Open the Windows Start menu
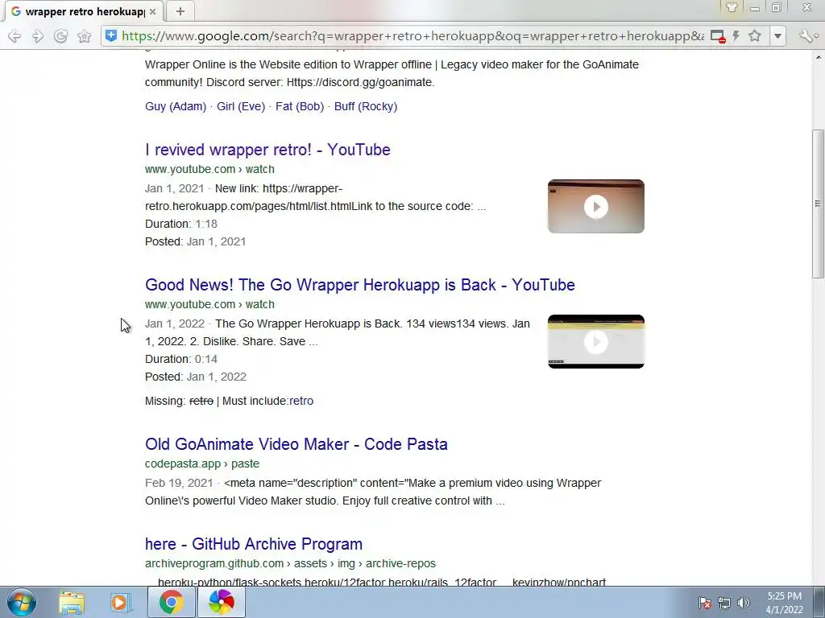The image size is (825, 618). (x=21, y=602)
